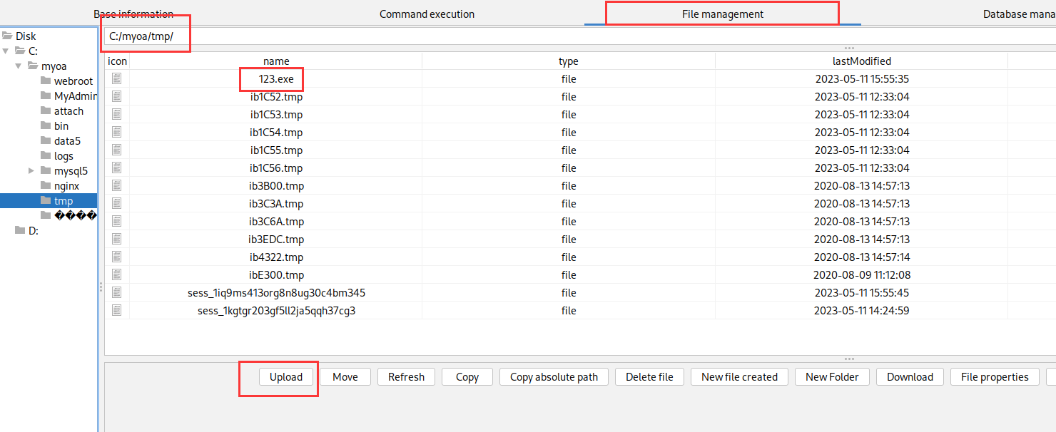Click the 2023-05-11 14:24:59 timestamp cell
Viewport: 1056px width, 432px height.
(x=862, y=311)
